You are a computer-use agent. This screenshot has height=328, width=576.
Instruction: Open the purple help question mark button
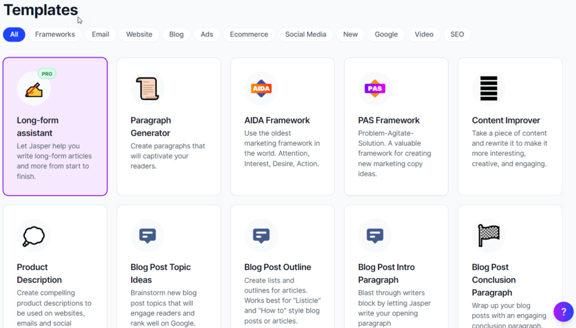564,312
